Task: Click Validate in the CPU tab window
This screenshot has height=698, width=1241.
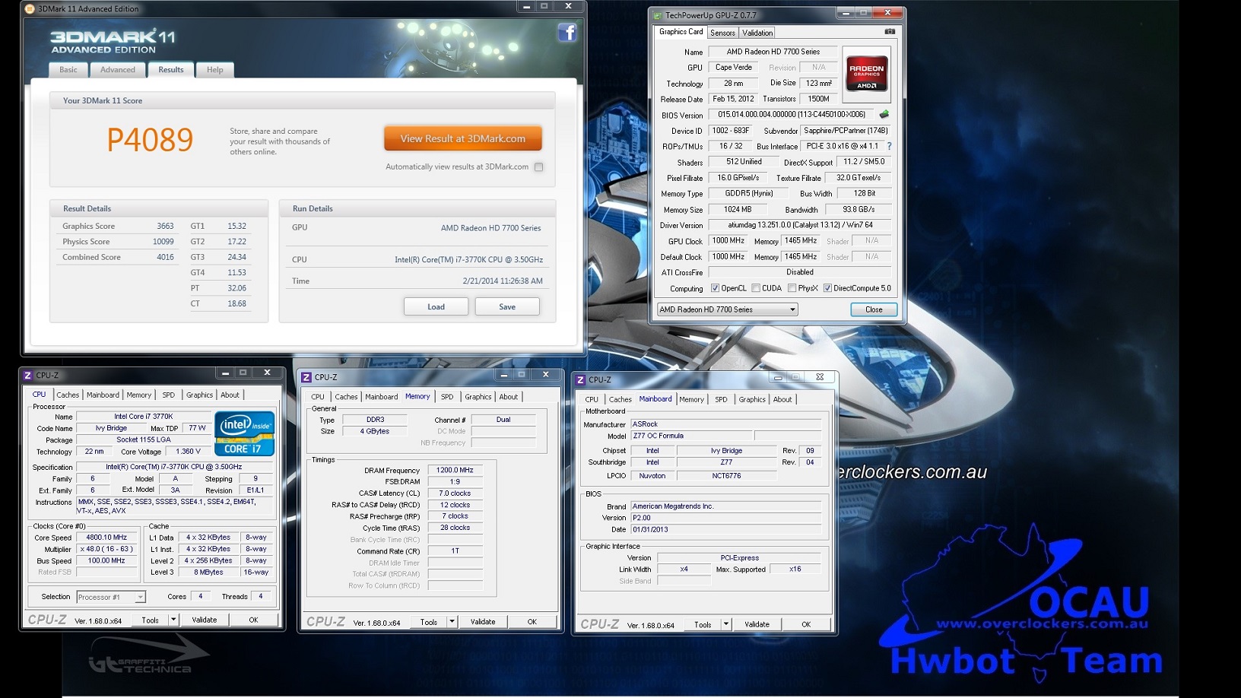Action: 204,620
